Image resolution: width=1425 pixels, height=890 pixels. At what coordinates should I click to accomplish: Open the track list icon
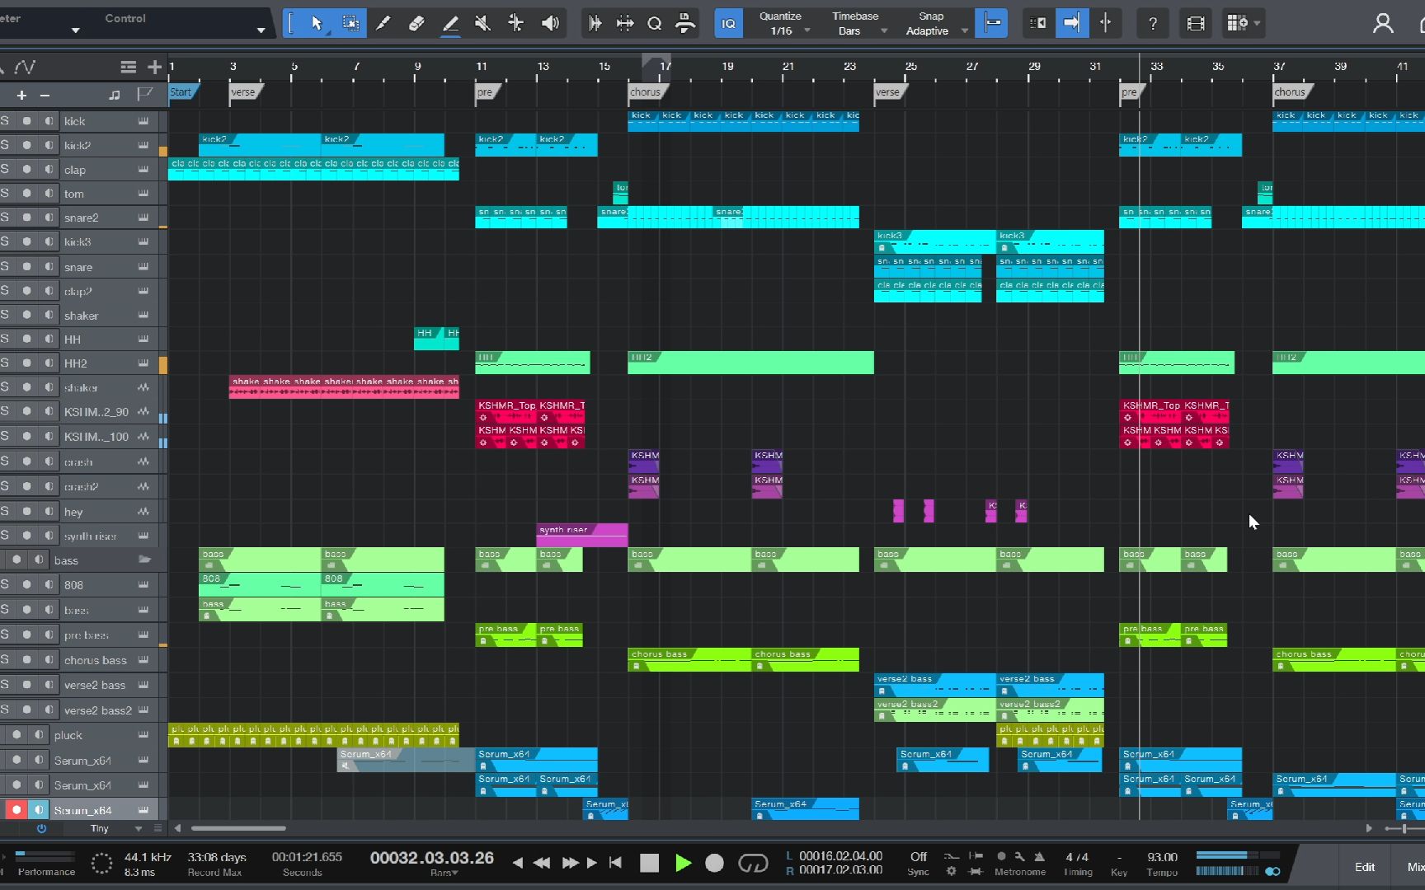point(128,67)
